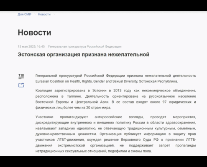Open the text-only reading view icon

click(x=21, y=76)
